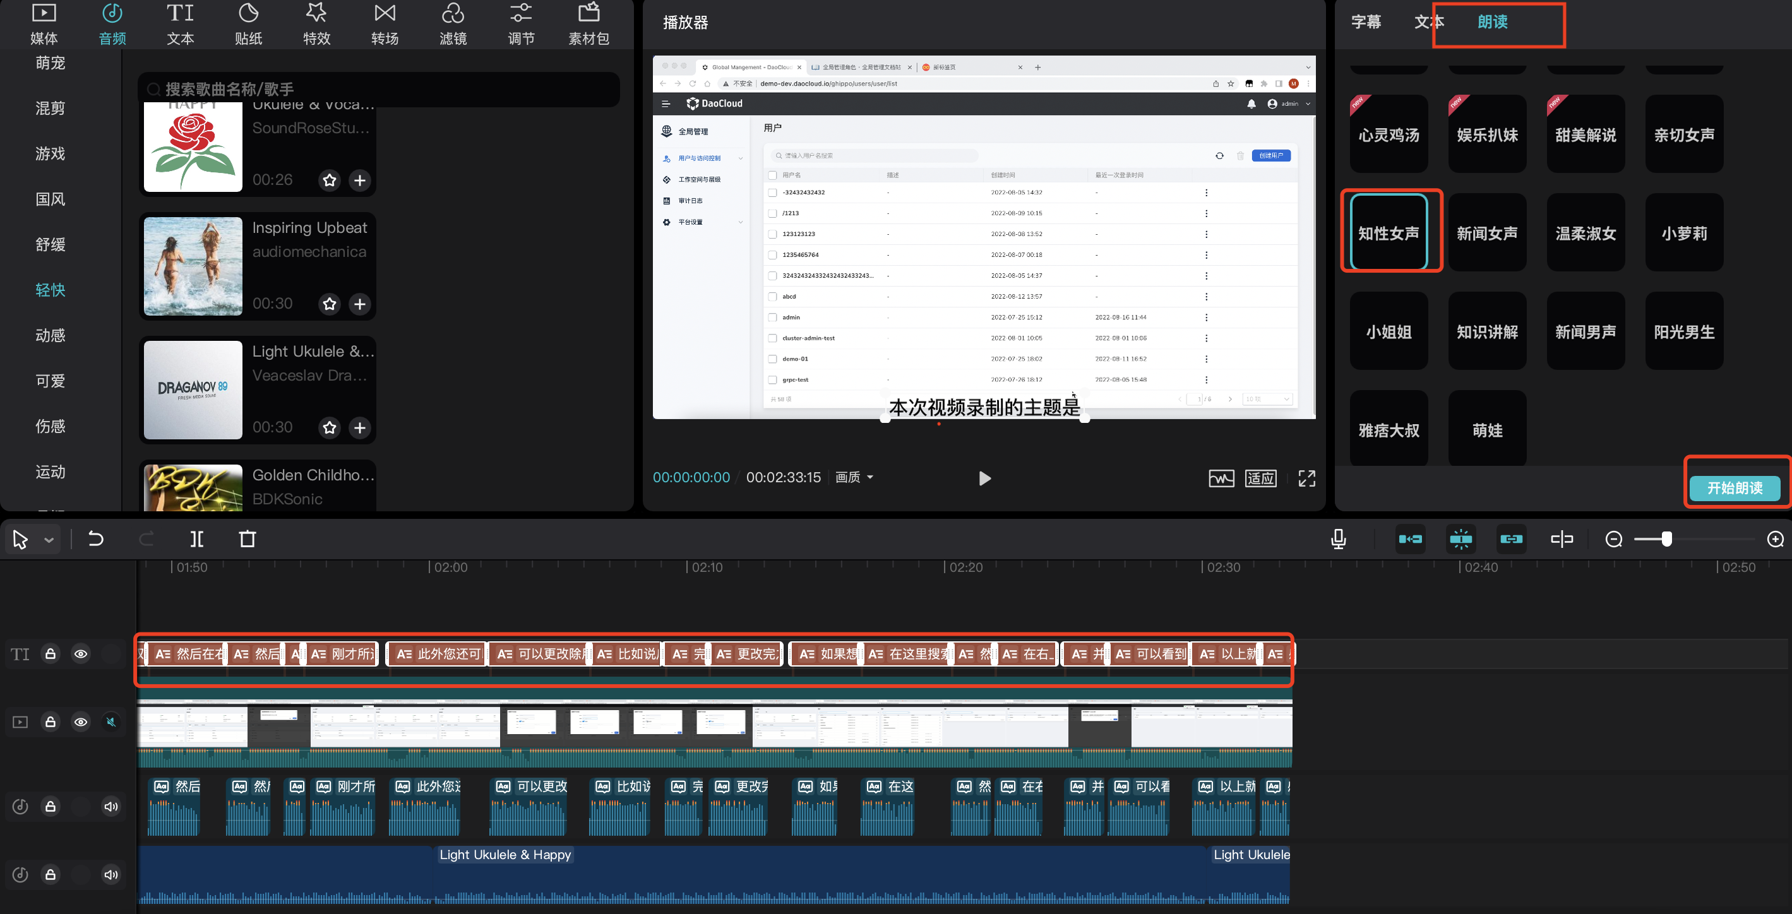Play the video in the player
Viewport: 1792px width, 914px height.
tap(984, 478)
